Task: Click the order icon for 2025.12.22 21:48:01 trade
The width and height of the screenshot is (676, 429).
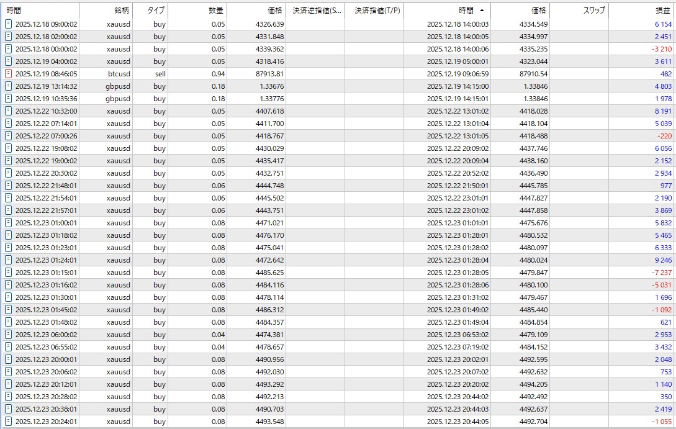Action: tap(9, 186)
